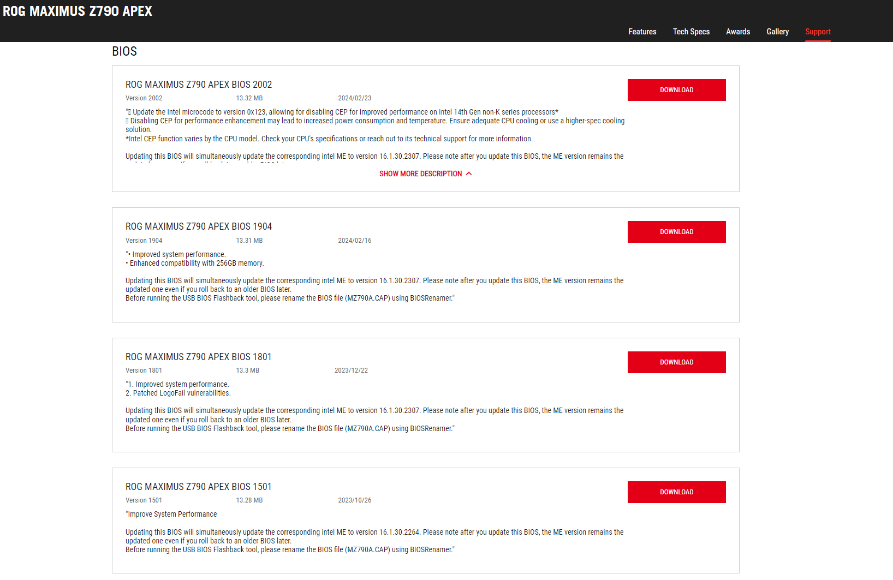Click "1. Improved system performance." in BIOS 1801
Viewport: 893px width, 580px height.
click(177, 384)
